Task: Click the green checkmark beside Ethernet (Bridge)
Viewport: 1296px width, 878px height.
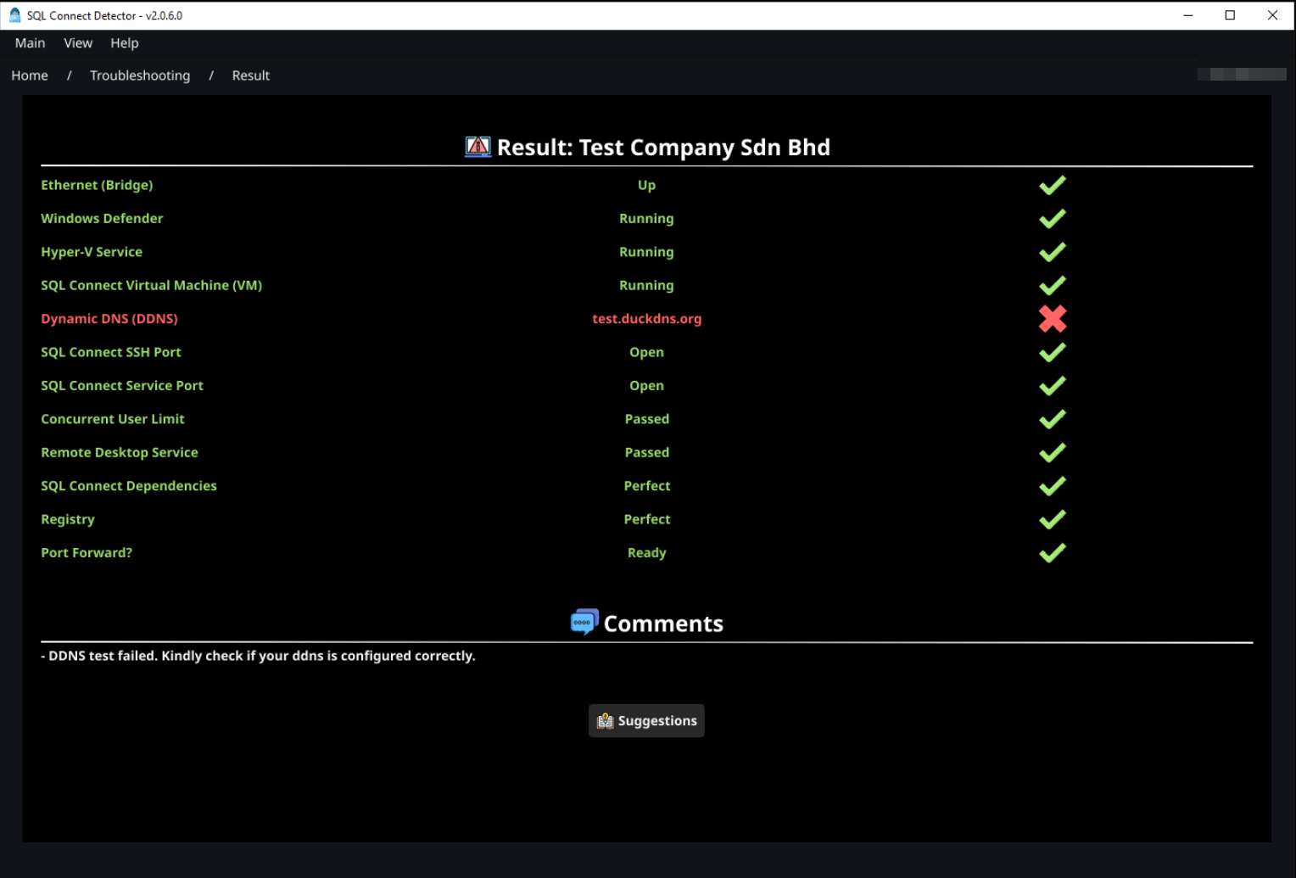Action: [x=1052, y=185]
